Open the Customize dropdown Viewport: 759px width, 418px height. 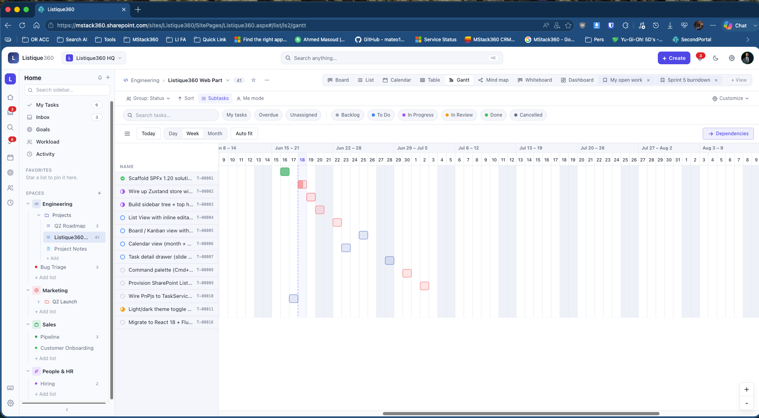click(730, 98)
